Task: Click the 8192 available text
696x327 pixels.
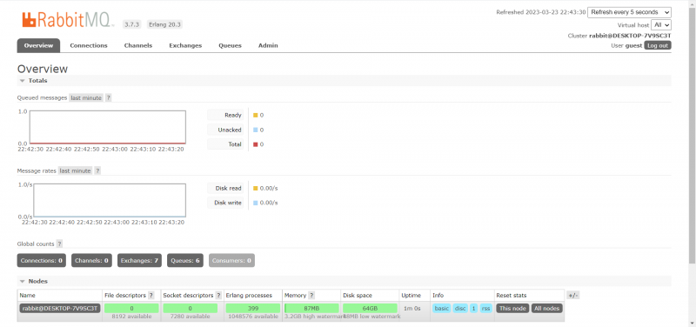Action: point(132,317)
